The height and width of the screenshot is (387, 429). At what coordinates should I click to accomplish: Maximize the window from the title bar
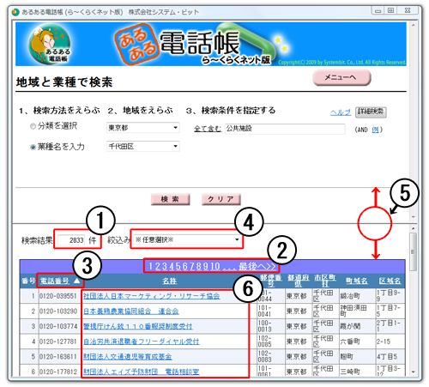390,10
